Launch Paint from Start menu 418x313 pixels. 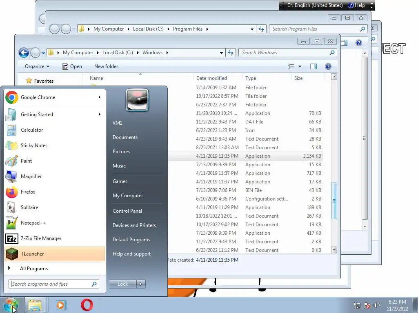pos(55,161)
